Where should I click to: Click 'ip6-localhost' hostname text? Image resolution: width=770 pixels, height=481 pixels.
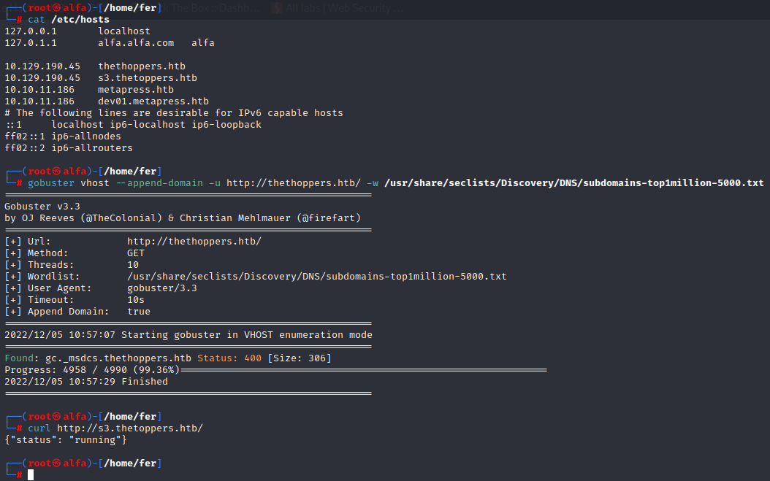click(x=148, y=125)
